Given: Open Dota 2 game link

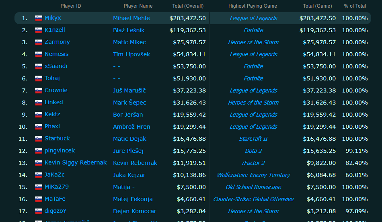Looking at the screenshot, I should [253, 151].
